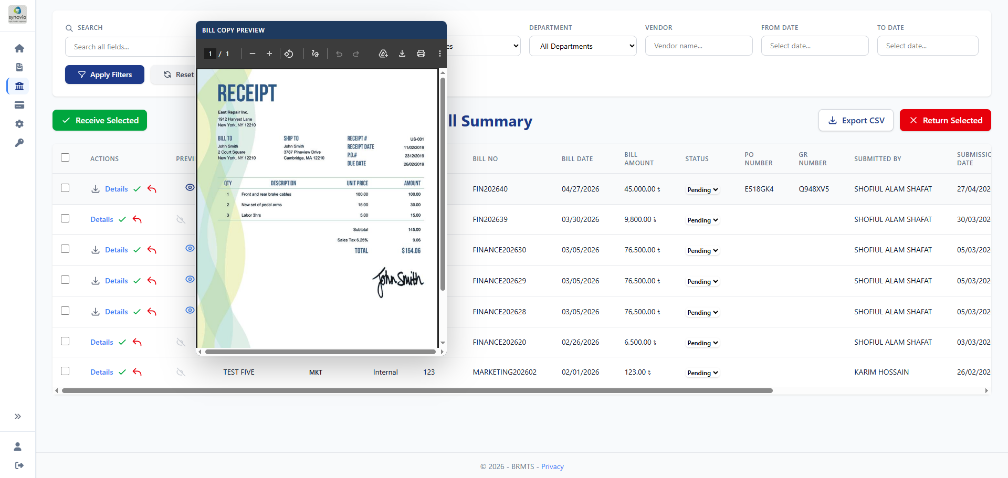The height and width of the screenshot is (478, 1008).
Task: Open the home page in sidebar
Action: click(19, 48)
